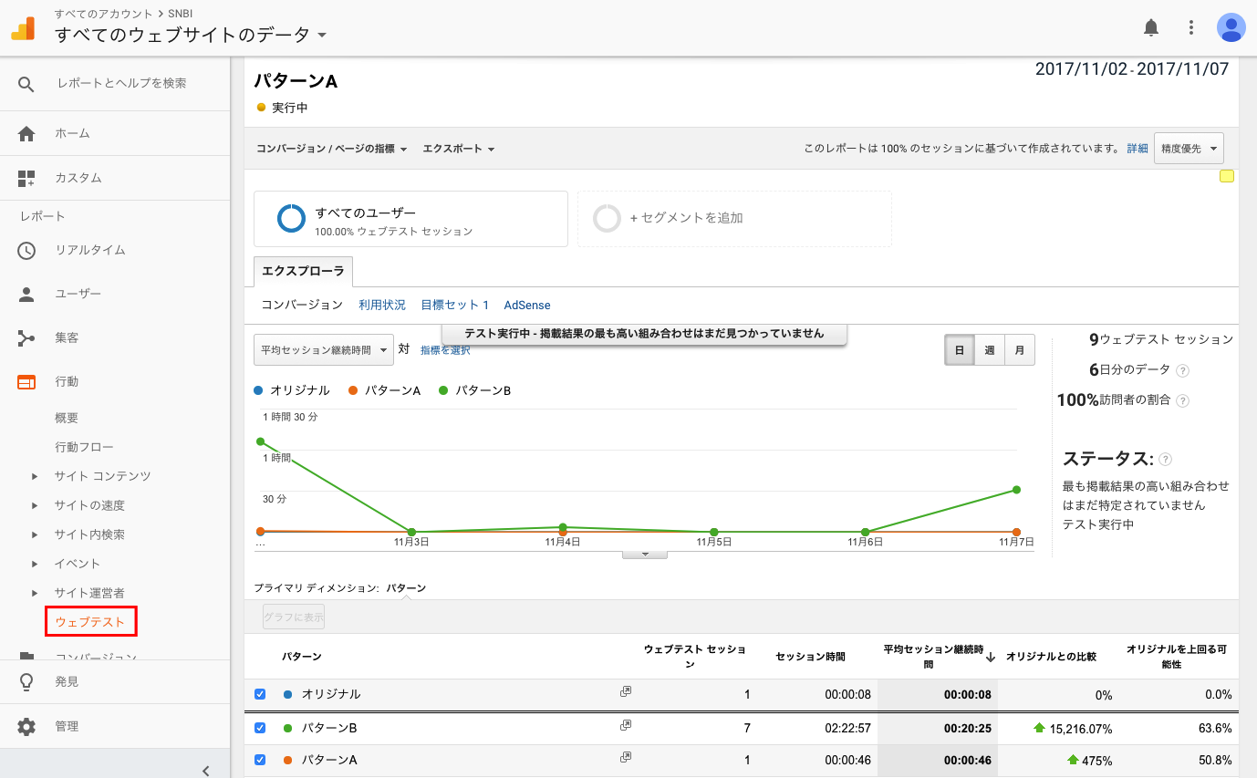
Task: Toggle the chart collapse handle below graph
Action: pyautogui.click(x=645, y=554)
